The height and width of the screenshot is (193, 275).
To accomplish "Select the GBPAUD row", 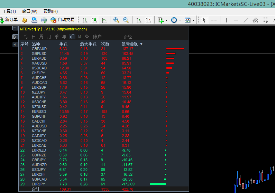I will [x=104, y=49].
